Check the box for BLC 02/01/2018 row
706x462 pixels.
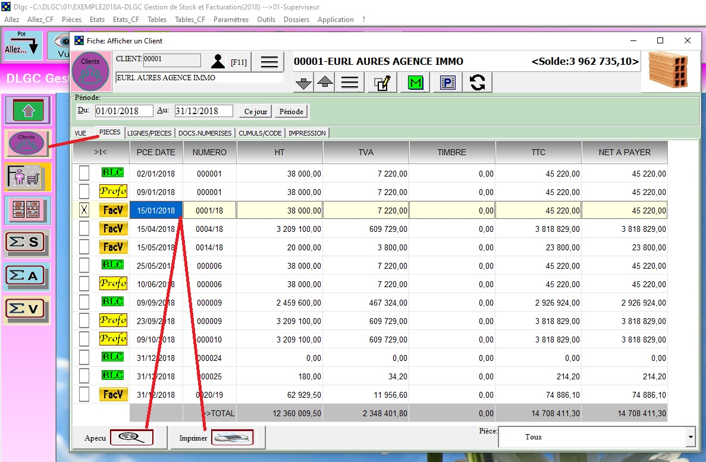84,173
